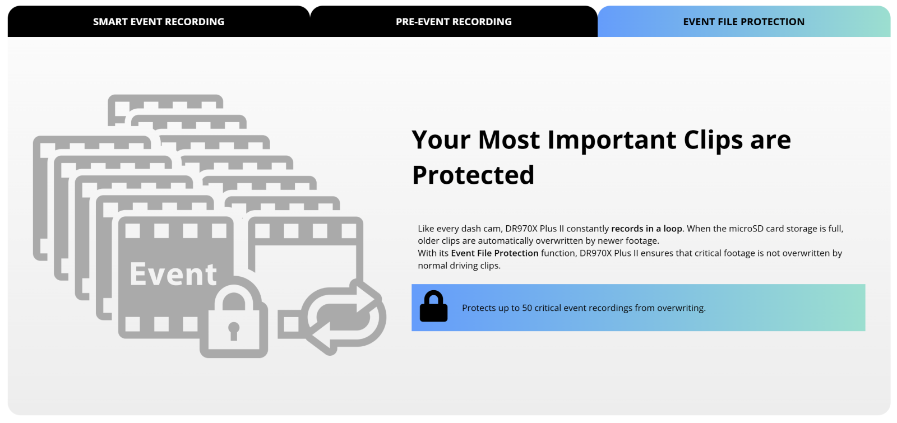Click the bold 'records in a loop' text
Image resolution: width=897 pixels, height=423 pixels.
point(646,229)
